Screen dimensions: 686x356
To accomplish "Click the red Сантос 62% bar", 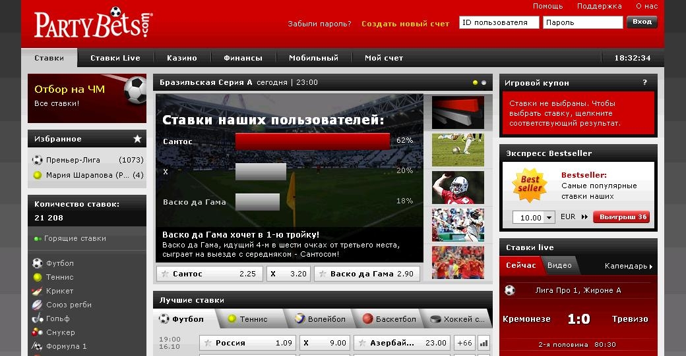I will point(312,141).
